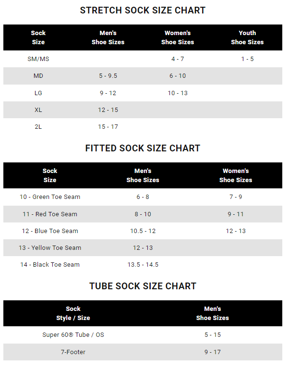Click the Youth Shoe Sizes column header
This screenshot has height=370, width=289.
247,37
